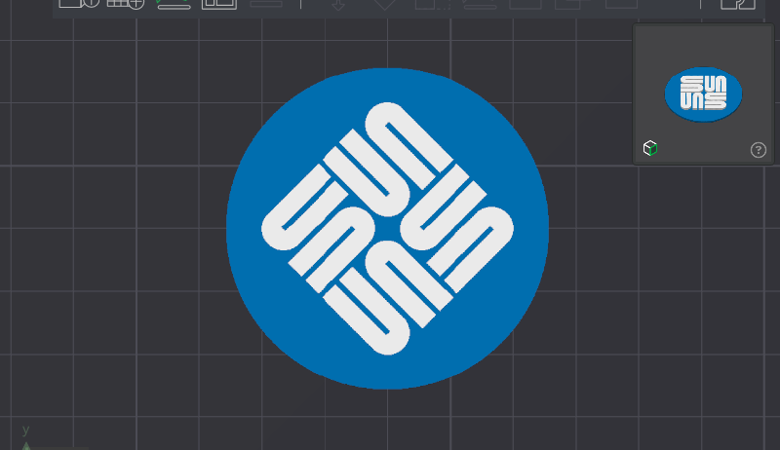Click the split two-panel layout toolbar icon
The width and height of the screenshot is (780, 450).
218,4
